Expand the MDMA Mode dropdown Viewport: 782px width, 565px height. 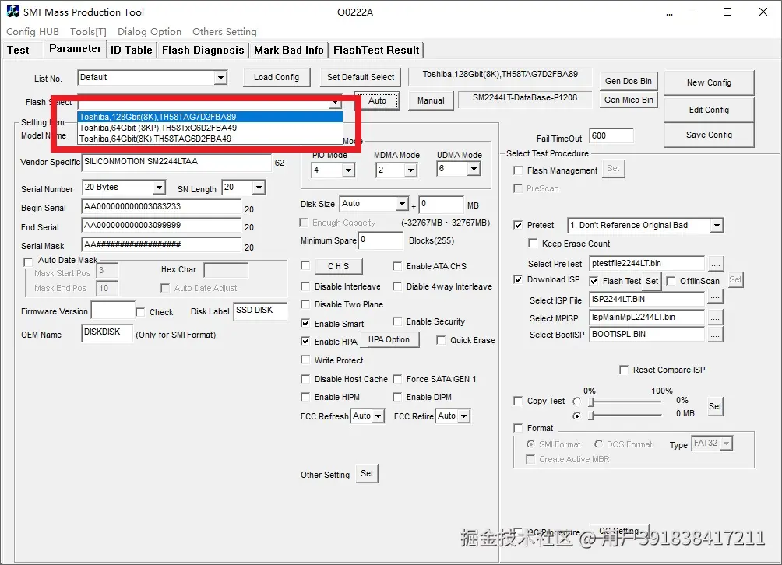[x=410, y=170]
